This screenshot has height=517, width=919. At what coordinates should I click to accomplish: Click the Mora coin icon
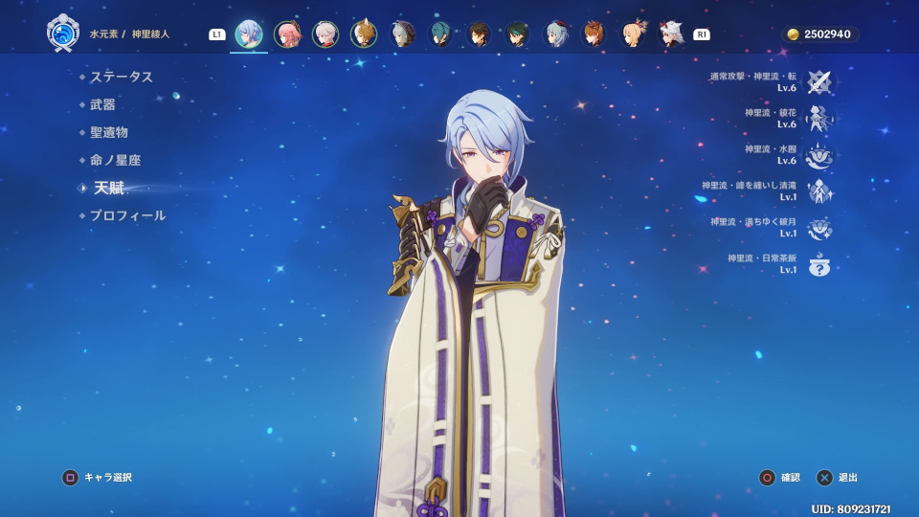pyautogui.click(x=793, y=34)
